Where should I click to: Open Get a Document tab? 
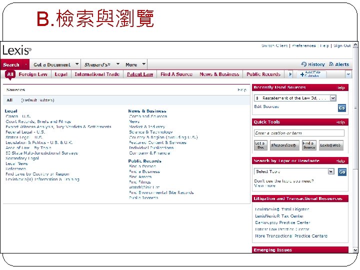pyautogui.click(x=52, y=64)
